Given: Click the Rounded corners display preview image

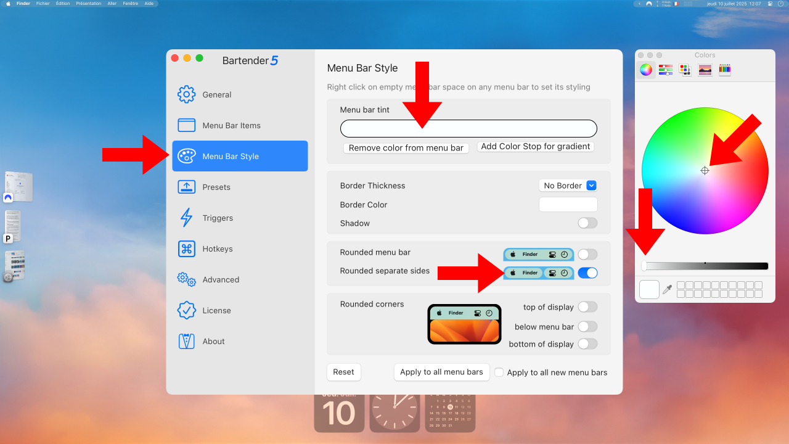Looking at the screenshot, I should 464,324.
